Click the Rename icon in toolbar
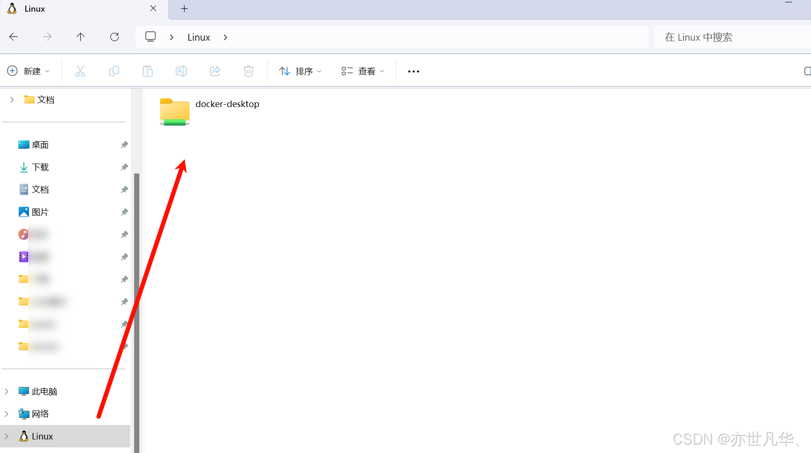This screenshot has height=453, width=811. (181, 71)
